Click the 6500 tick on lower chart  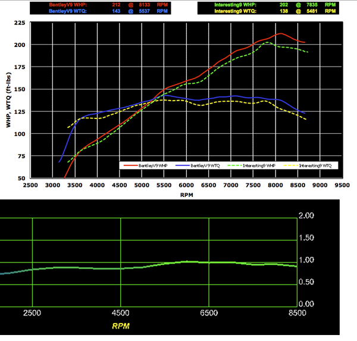(x=209, y=313)
